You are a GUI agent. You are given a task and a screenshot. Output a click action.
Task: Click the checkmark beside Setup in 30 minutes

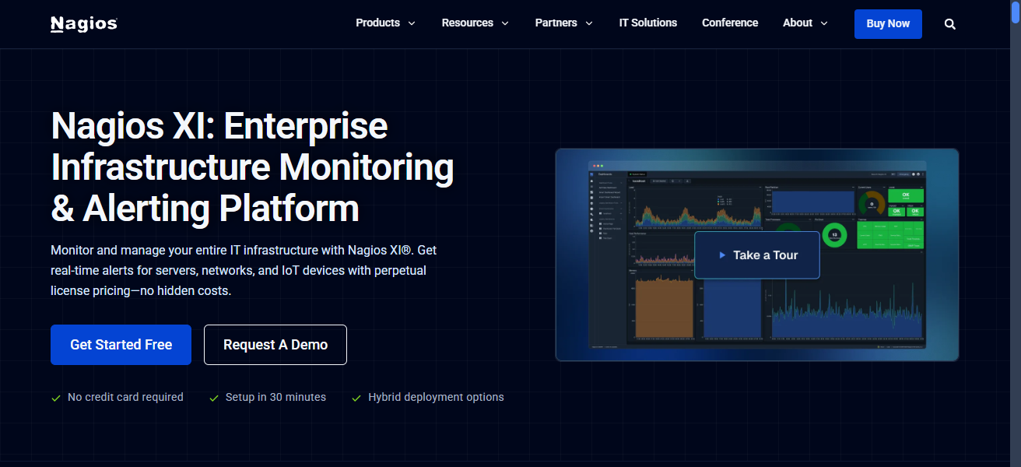coord(214,398)
